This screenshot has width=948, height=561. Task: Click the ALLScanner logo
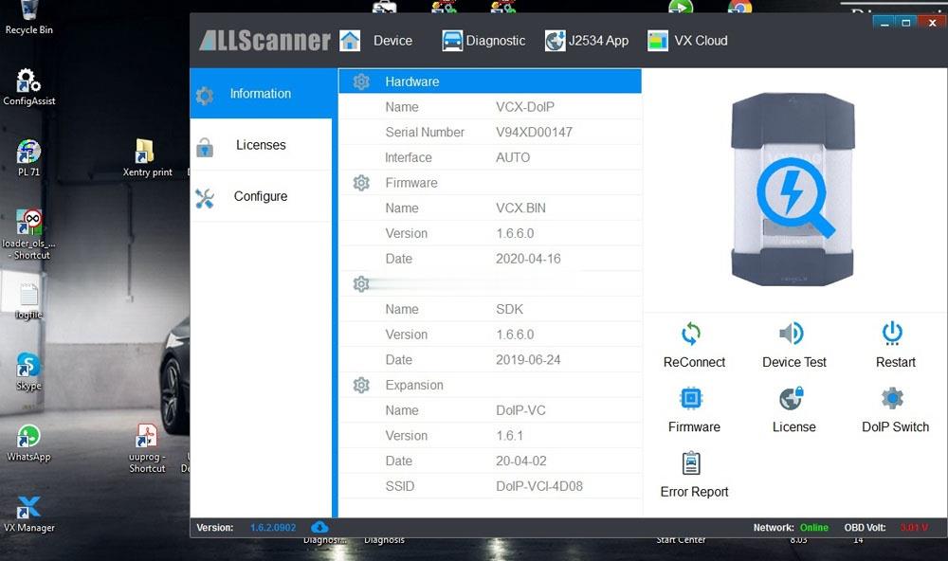point(264,41)
